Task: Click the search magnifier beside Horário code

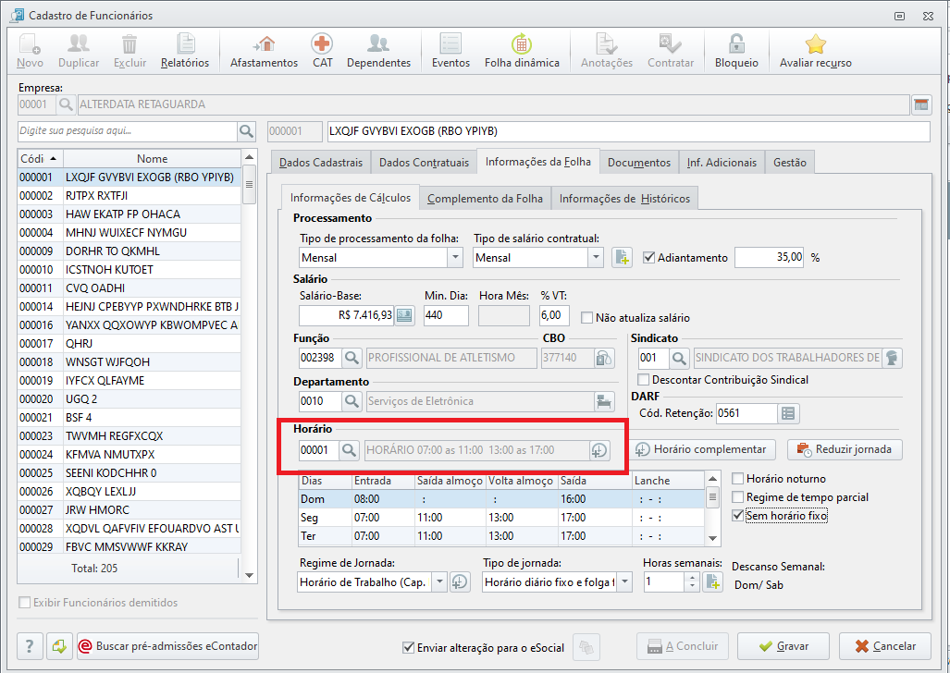Action: point(352,450)
